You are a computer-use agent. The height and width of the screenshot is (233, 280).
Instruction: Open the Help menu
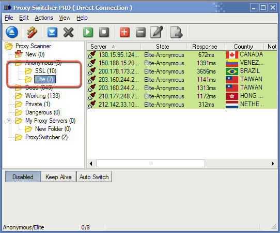(x=82, y=18)
